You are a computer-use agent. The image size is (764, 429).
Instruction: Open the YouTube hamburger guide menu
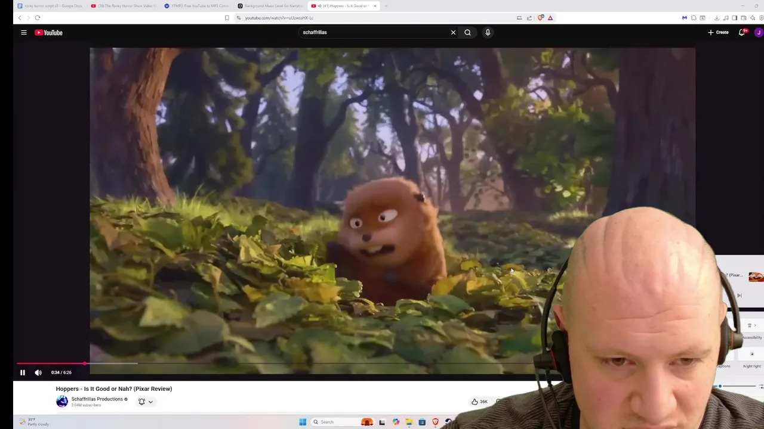click(24, 33)
